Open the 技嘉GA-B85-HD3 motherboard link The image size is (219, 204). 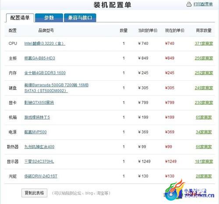pos(40,58)
